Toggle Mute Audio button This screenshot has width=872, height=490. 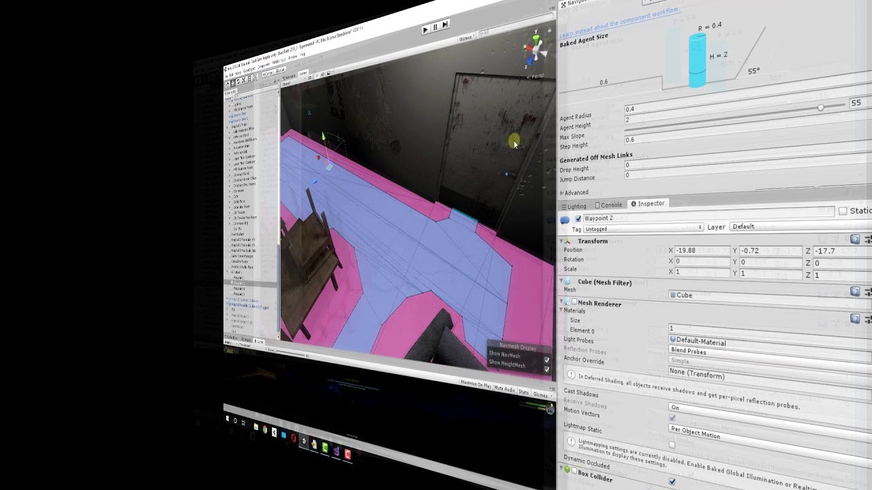(x=505, y=389)
